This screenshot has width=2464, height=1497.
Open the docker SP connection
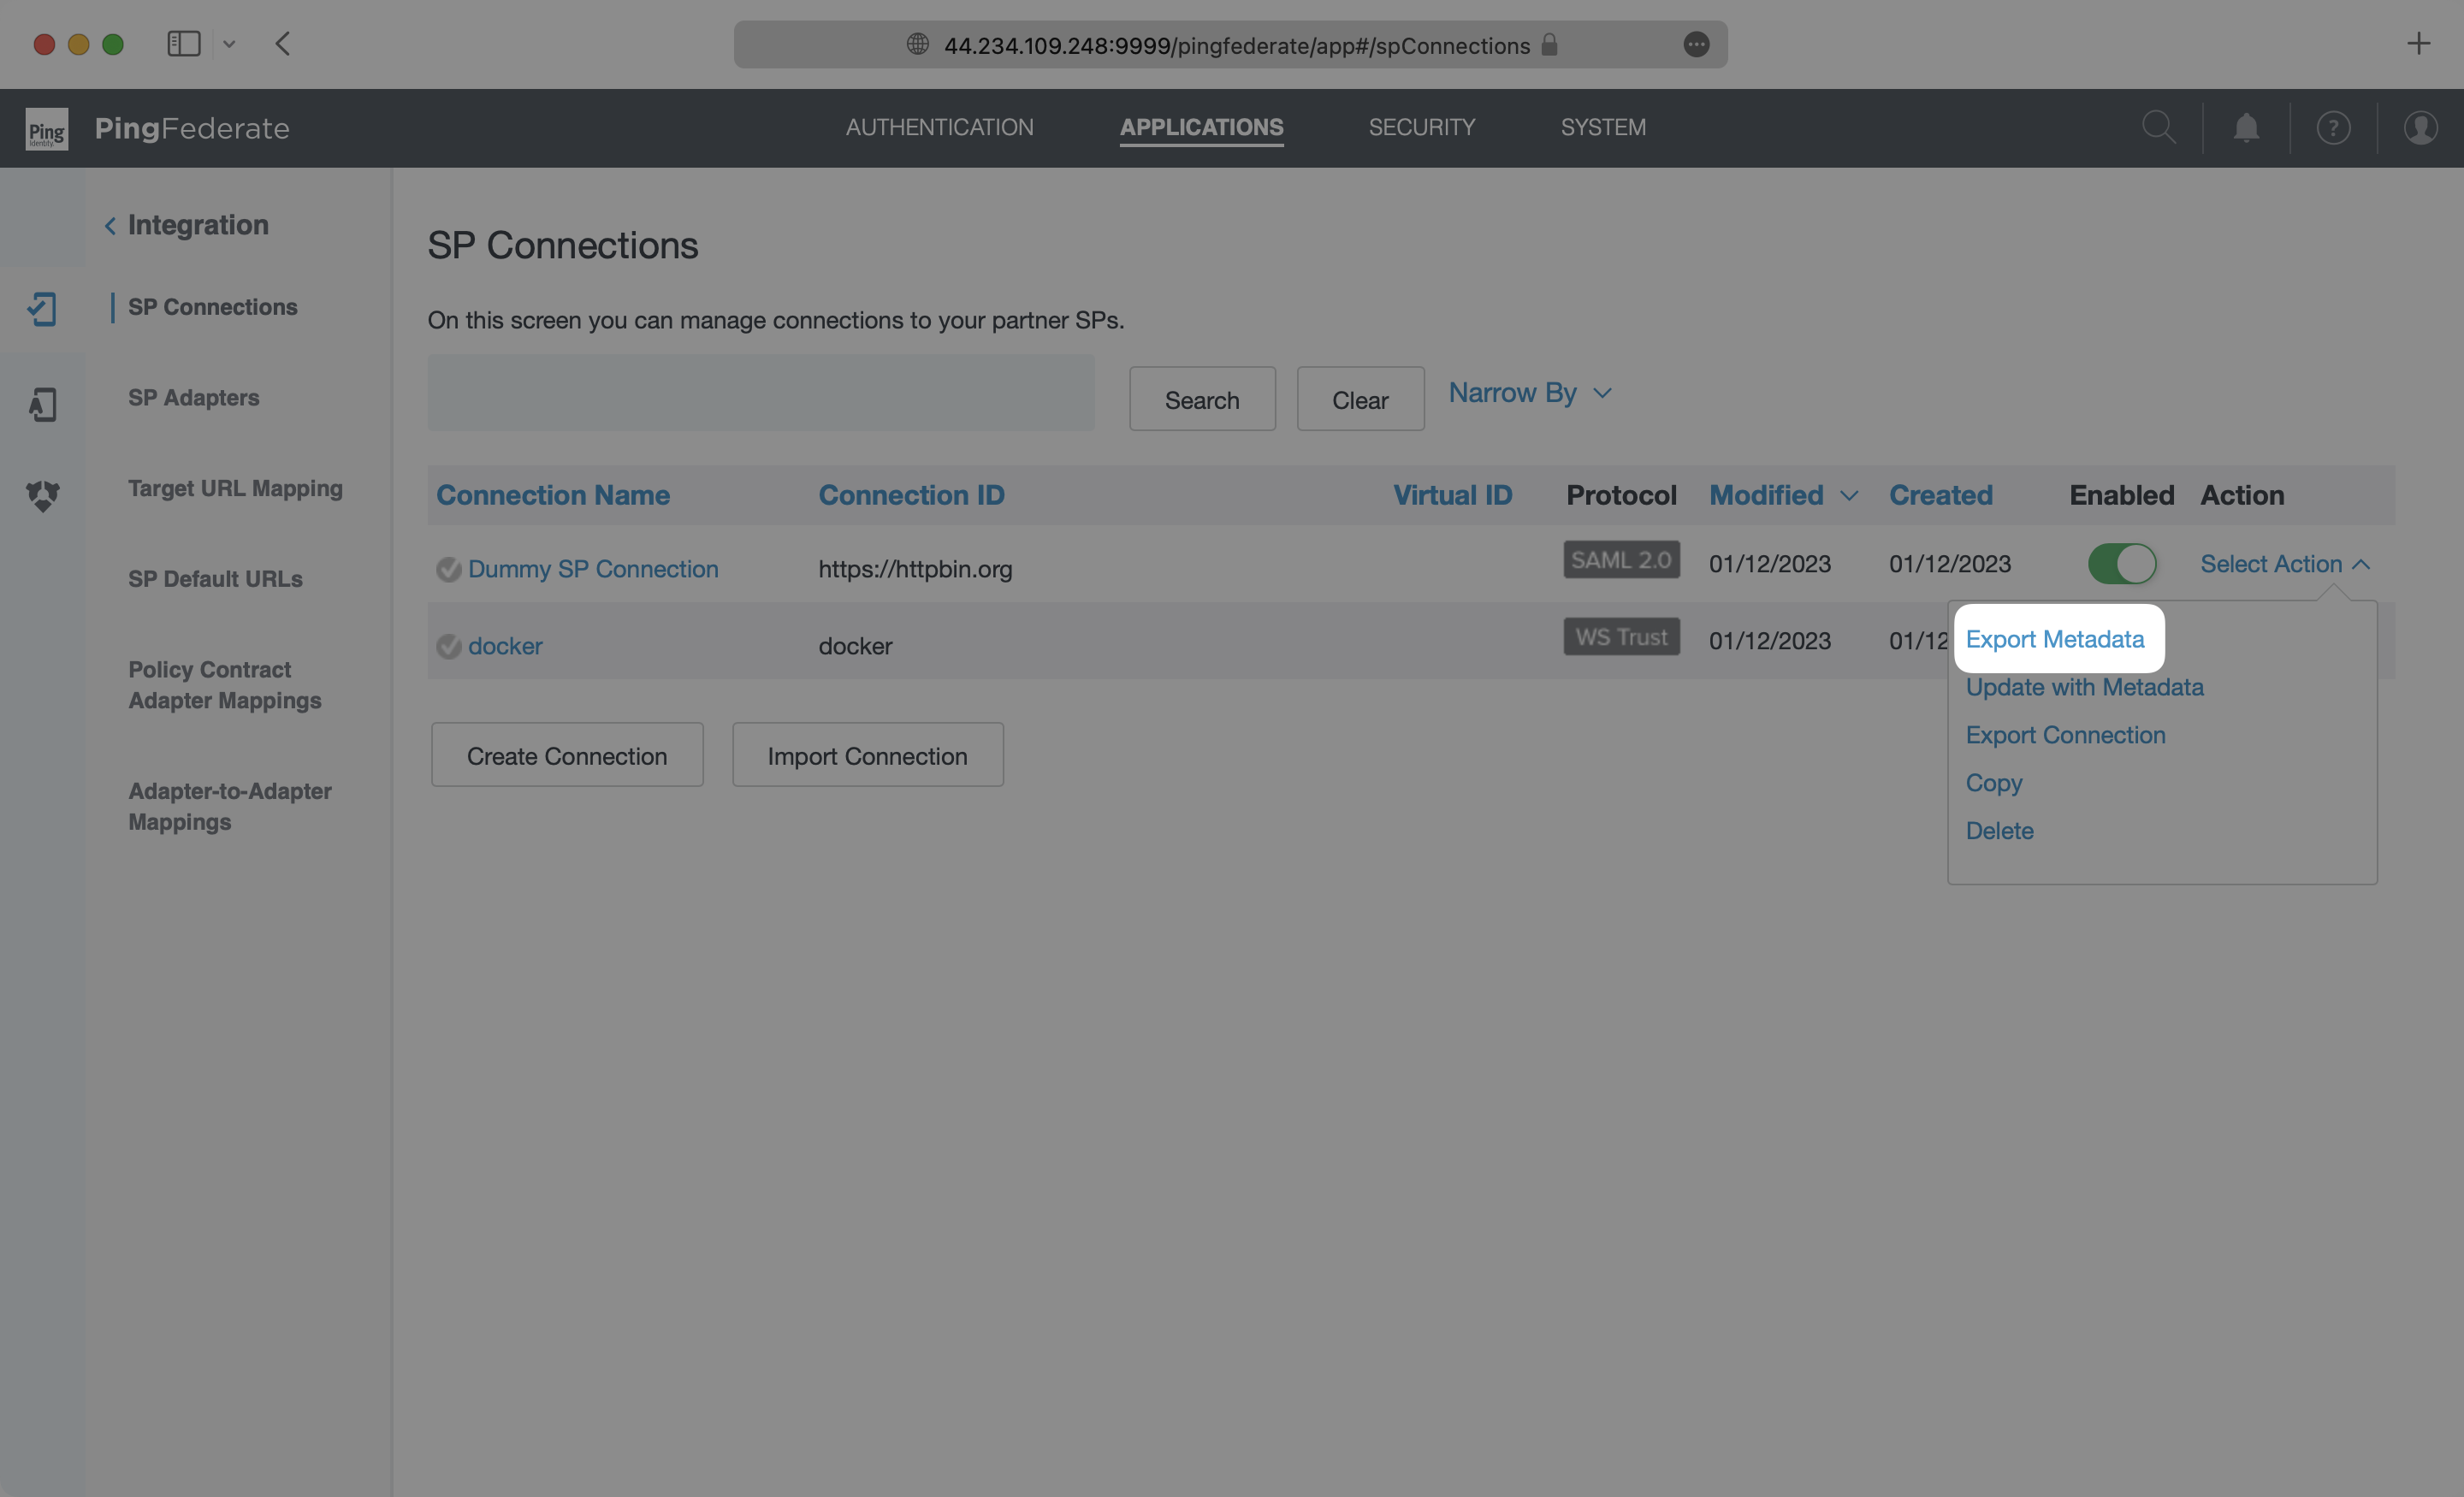pyautogui.click(x=505, y=642)
